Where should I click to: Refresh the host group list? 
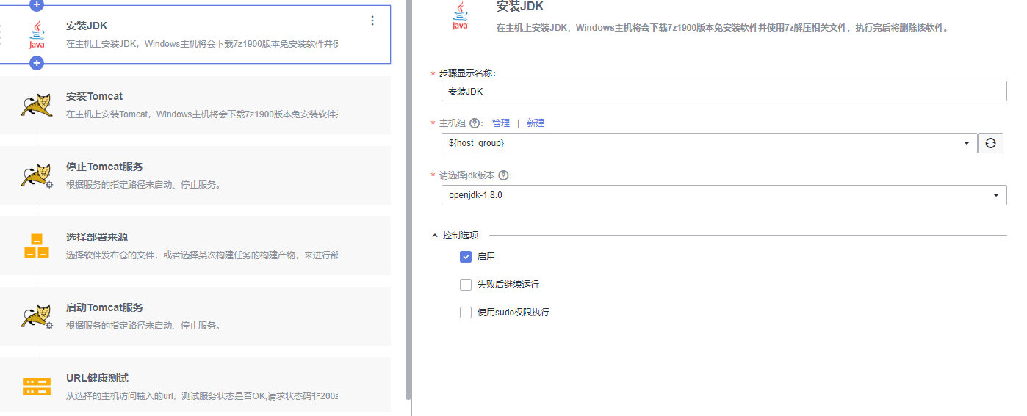(990, 143)
